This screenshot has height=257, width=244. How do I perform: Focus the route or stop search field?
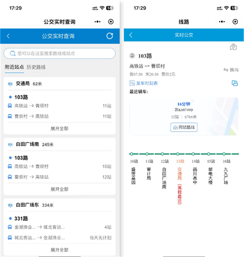pyautogui.click(x=60, y=53)
